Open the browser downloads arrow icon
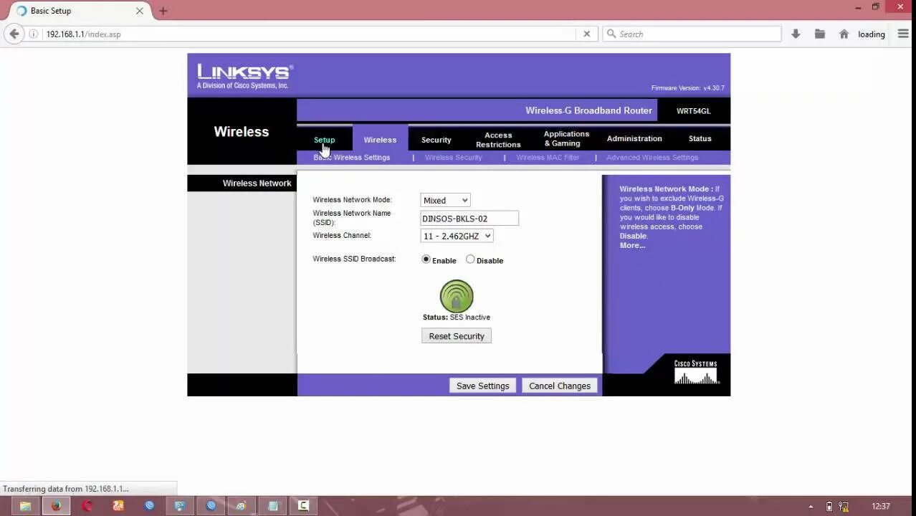 click(796, 34)
